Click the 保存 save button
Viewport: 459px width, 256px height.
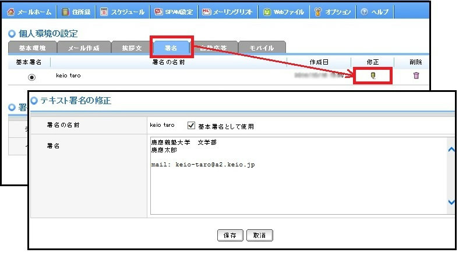[230, 236]
